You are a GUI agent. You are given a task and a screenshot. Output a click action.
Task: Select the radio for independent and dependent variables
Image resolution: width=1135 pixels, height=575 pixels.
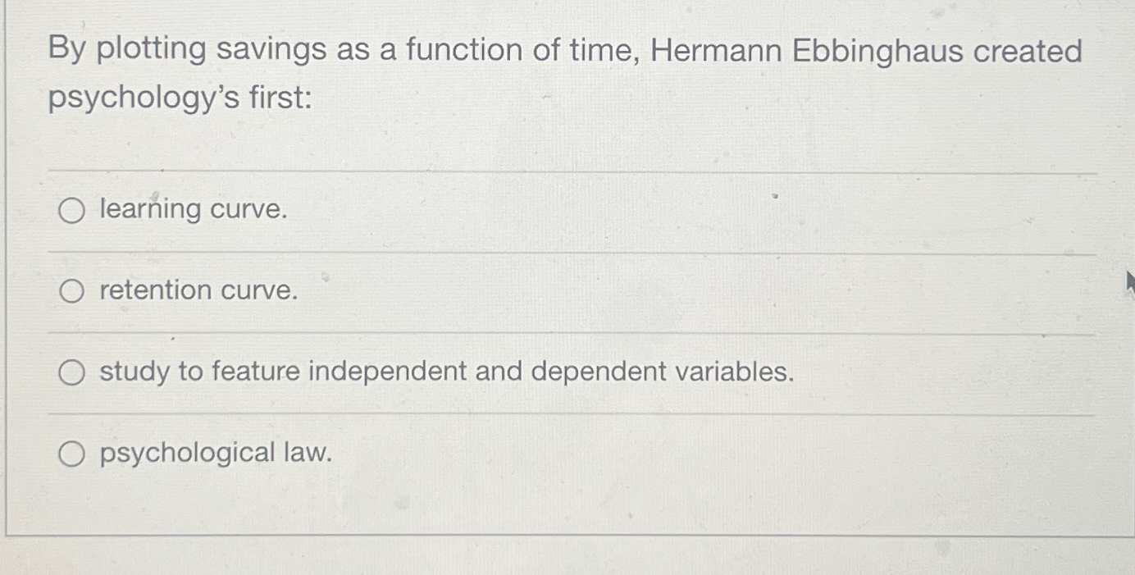72,372
